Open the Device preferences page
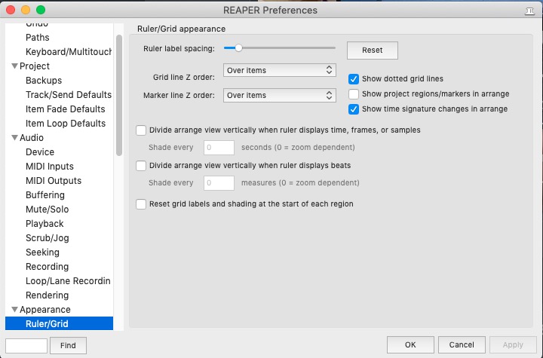 pyautogui.click(x=40, y=152)
